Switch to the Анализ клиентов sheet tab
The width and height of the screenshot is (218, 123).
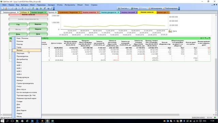[90, 12]
